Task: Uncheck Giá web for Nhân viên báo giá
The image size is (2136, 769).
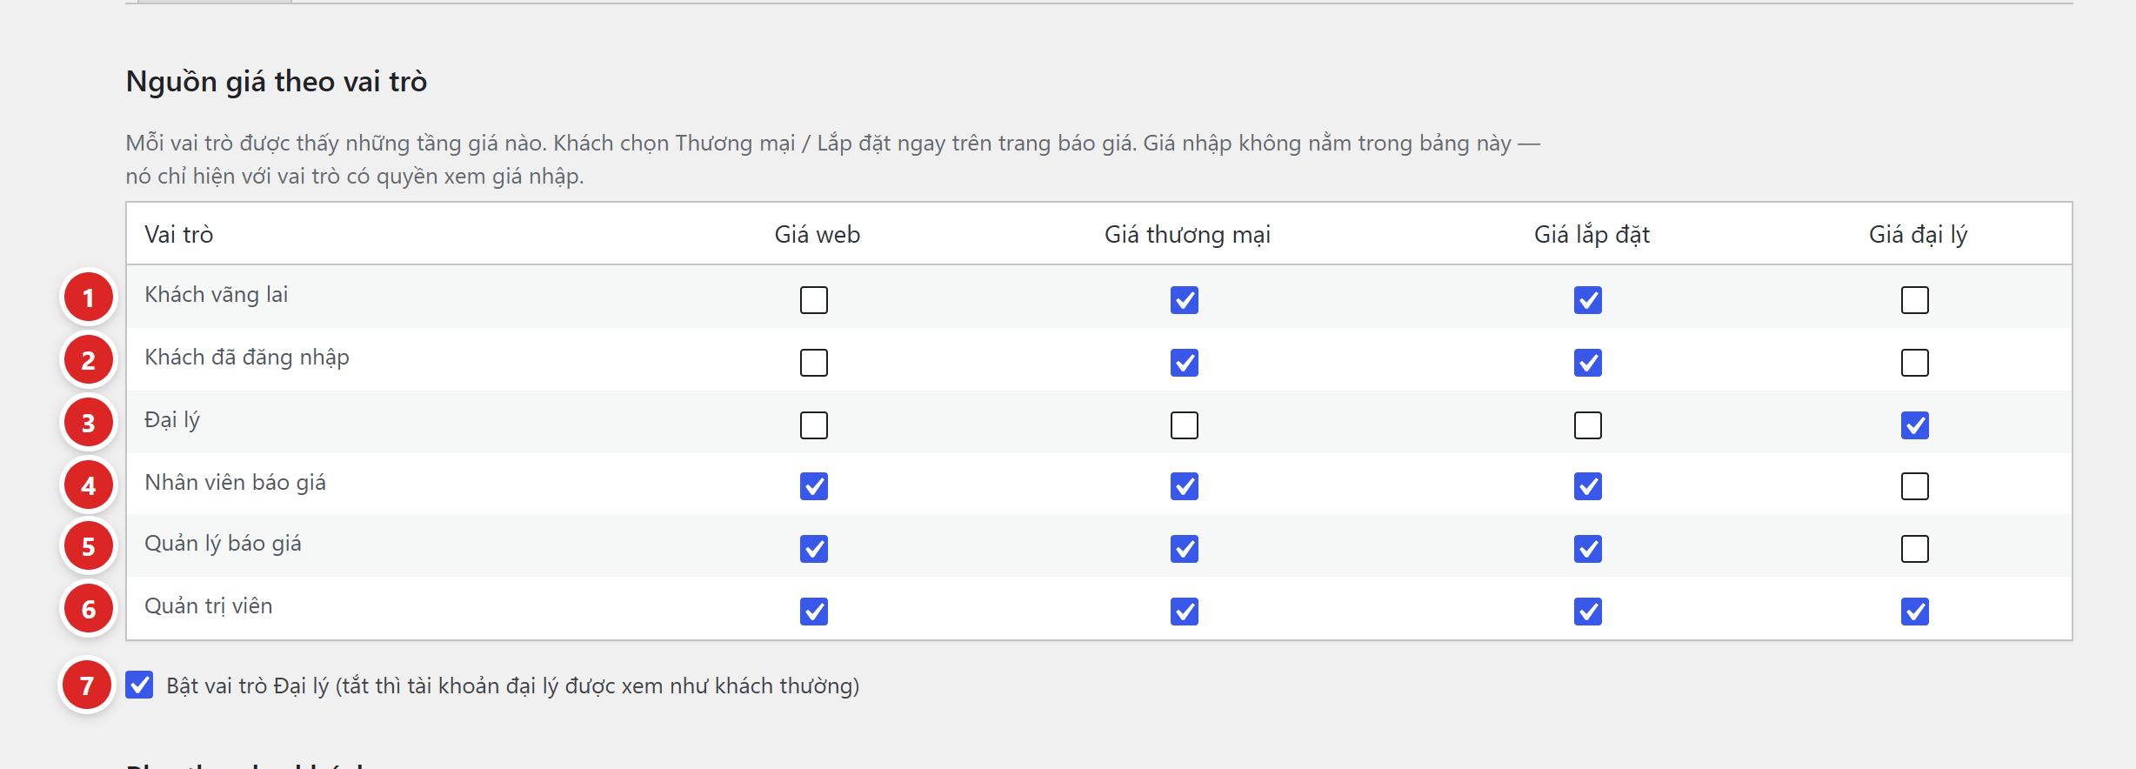Action: coord(814,486)
